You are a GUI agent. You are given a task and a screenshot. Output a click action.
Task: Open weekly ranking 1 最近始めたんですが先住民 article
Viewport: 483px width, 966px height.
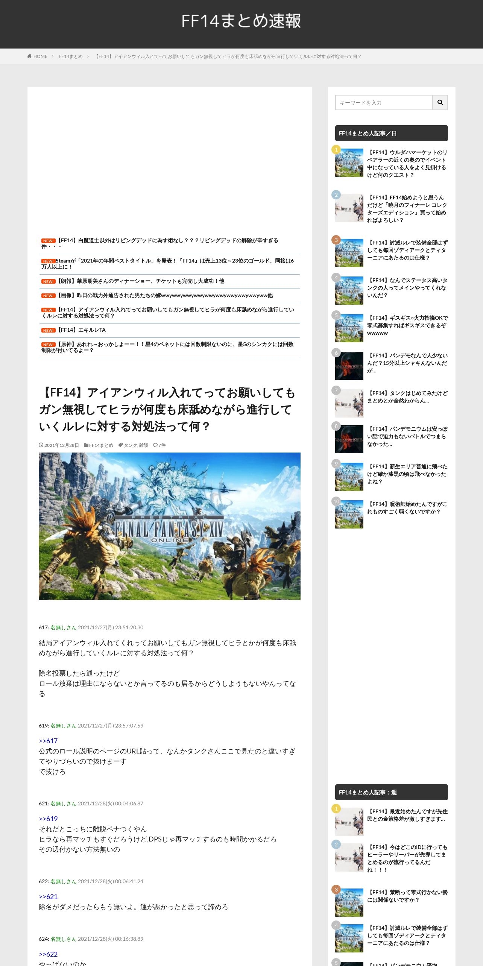[407, 815]
